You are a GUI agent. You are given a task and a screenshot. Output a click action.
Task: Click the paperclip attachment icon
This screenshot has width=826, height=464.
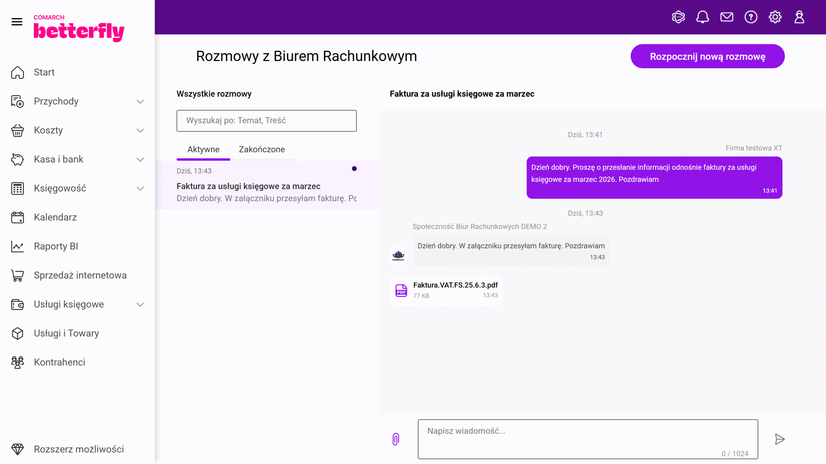(396, 439)
